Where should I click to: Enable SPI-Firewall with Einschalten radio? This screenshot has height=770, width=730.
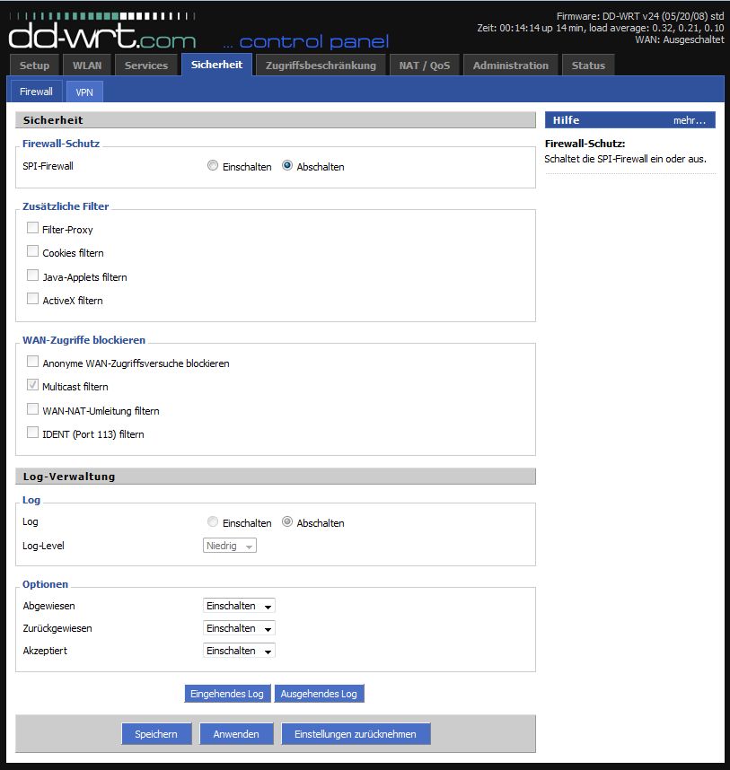click(213, 166)
